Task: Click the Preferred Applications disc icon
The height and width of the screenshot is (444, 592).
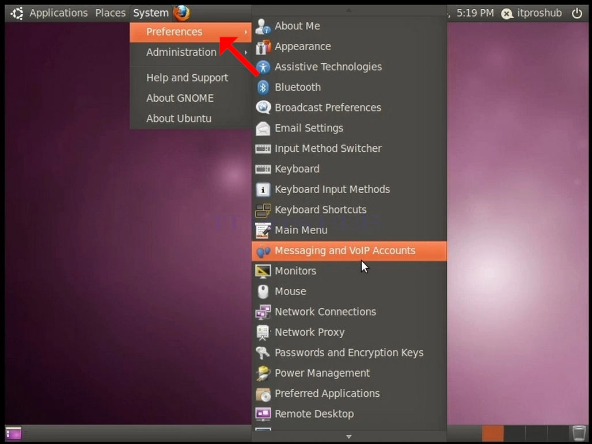Action: click(x=263, y=394)
